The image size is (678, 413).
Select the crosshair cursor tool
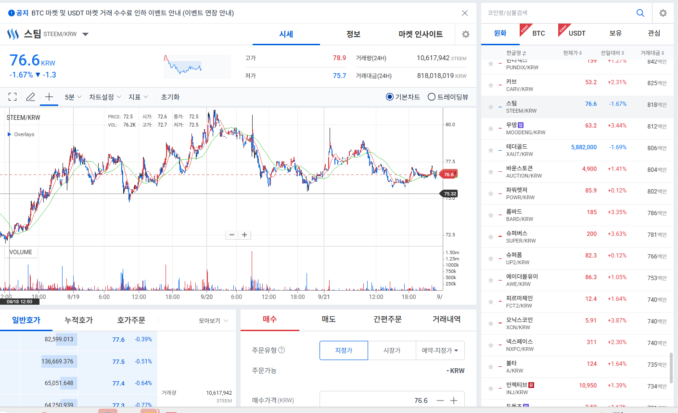(x=49, y=97)
